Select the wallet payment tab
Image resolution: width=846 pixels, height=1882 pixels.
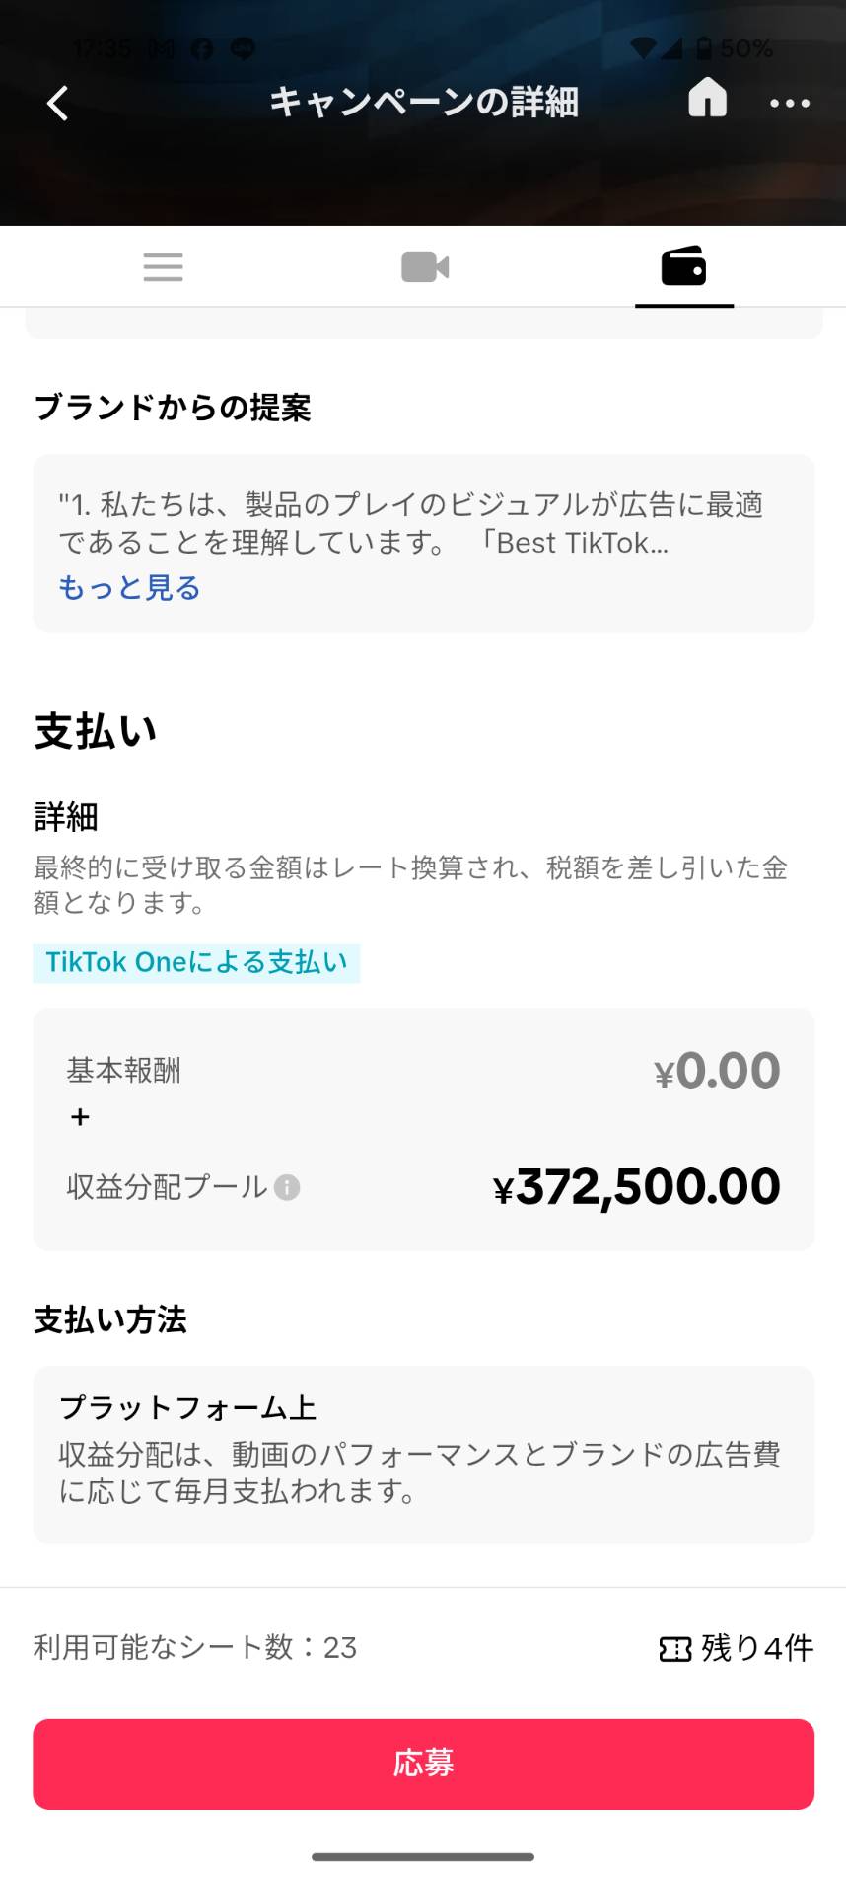click(683, 267)
